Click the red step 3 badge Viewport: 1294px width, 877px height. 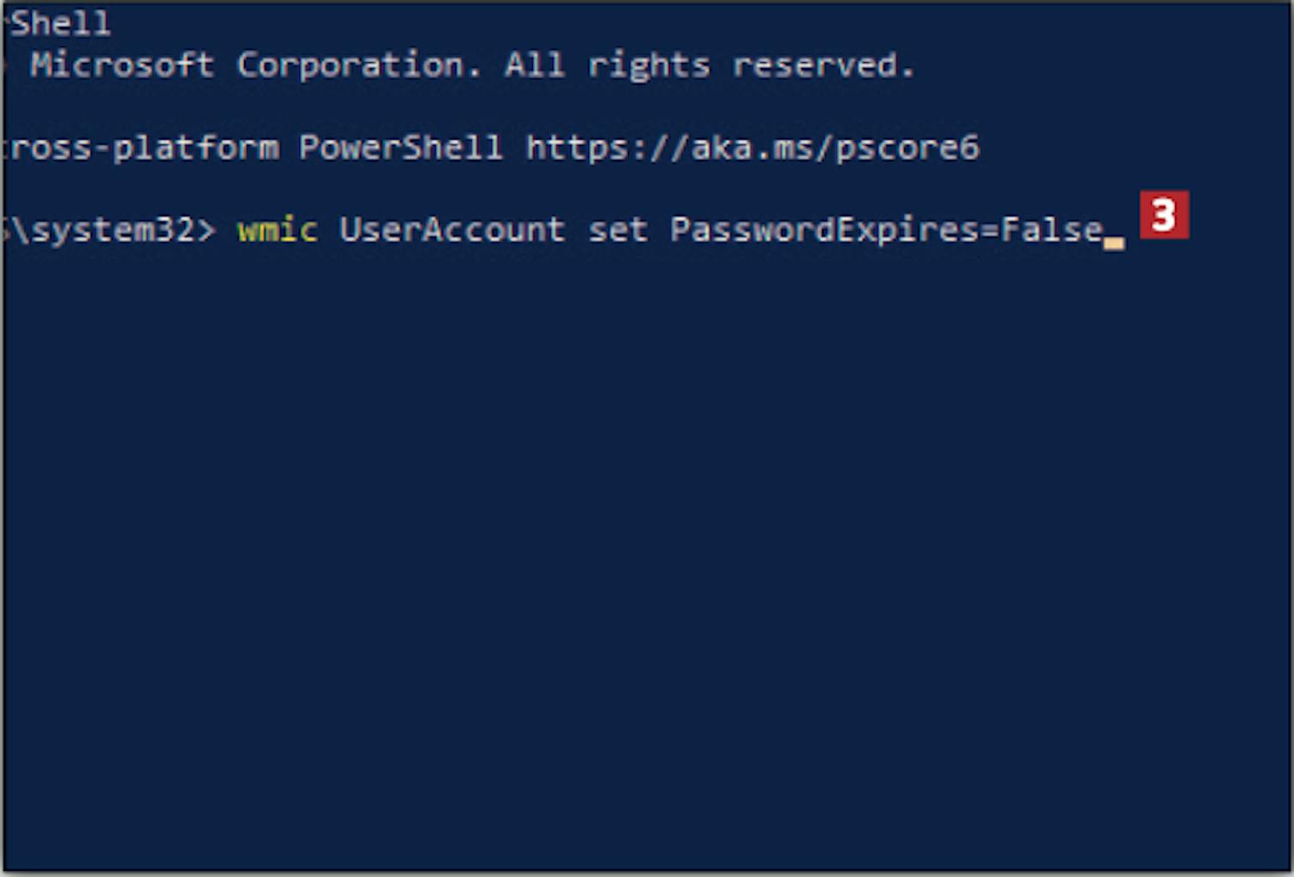point(1164,215)
